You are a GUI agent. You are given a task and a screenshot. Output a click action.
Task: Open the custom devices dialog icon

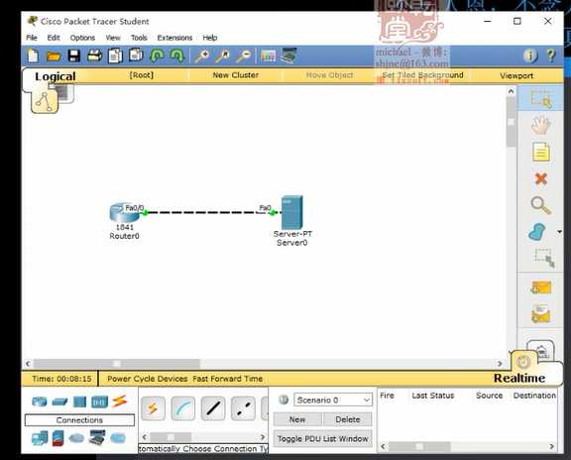(289, 56)
